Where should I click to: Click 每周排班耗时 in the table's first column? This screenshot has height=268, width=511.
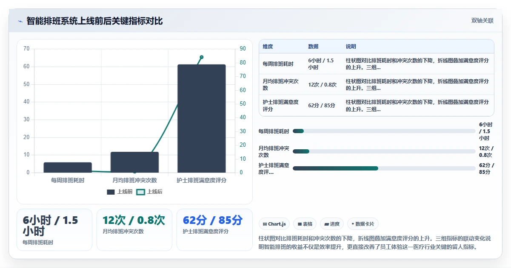pos(278,64)
